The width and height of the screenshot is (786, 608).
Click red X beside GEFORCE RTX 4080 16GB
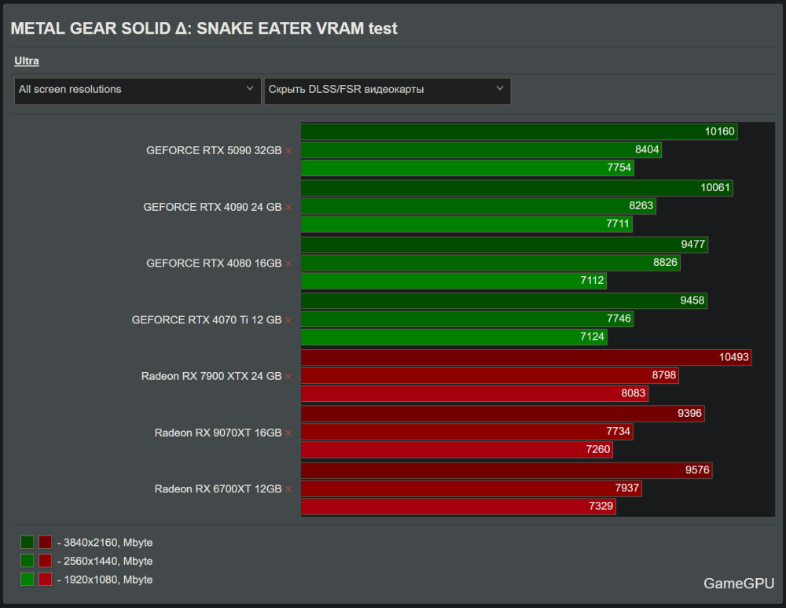click(288, 263)
